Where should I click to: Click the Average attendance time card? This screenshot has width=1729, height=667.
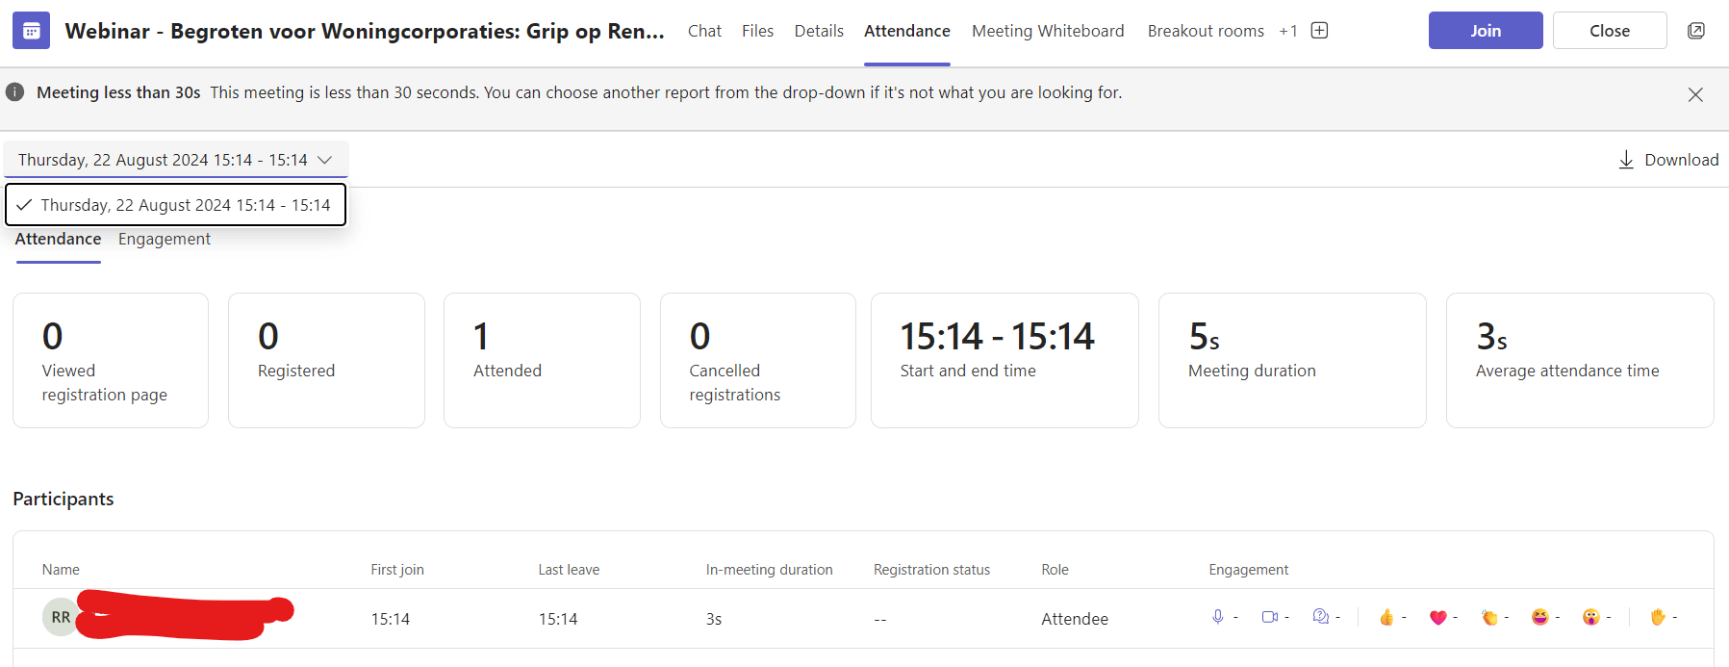[x=1580, y=360]
